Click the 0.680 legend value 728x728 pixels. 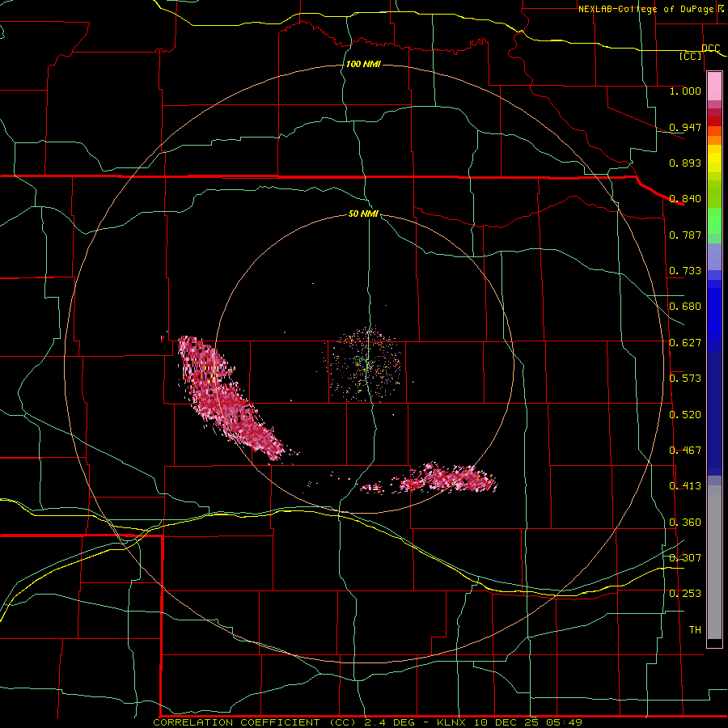[x=685, y=307]
